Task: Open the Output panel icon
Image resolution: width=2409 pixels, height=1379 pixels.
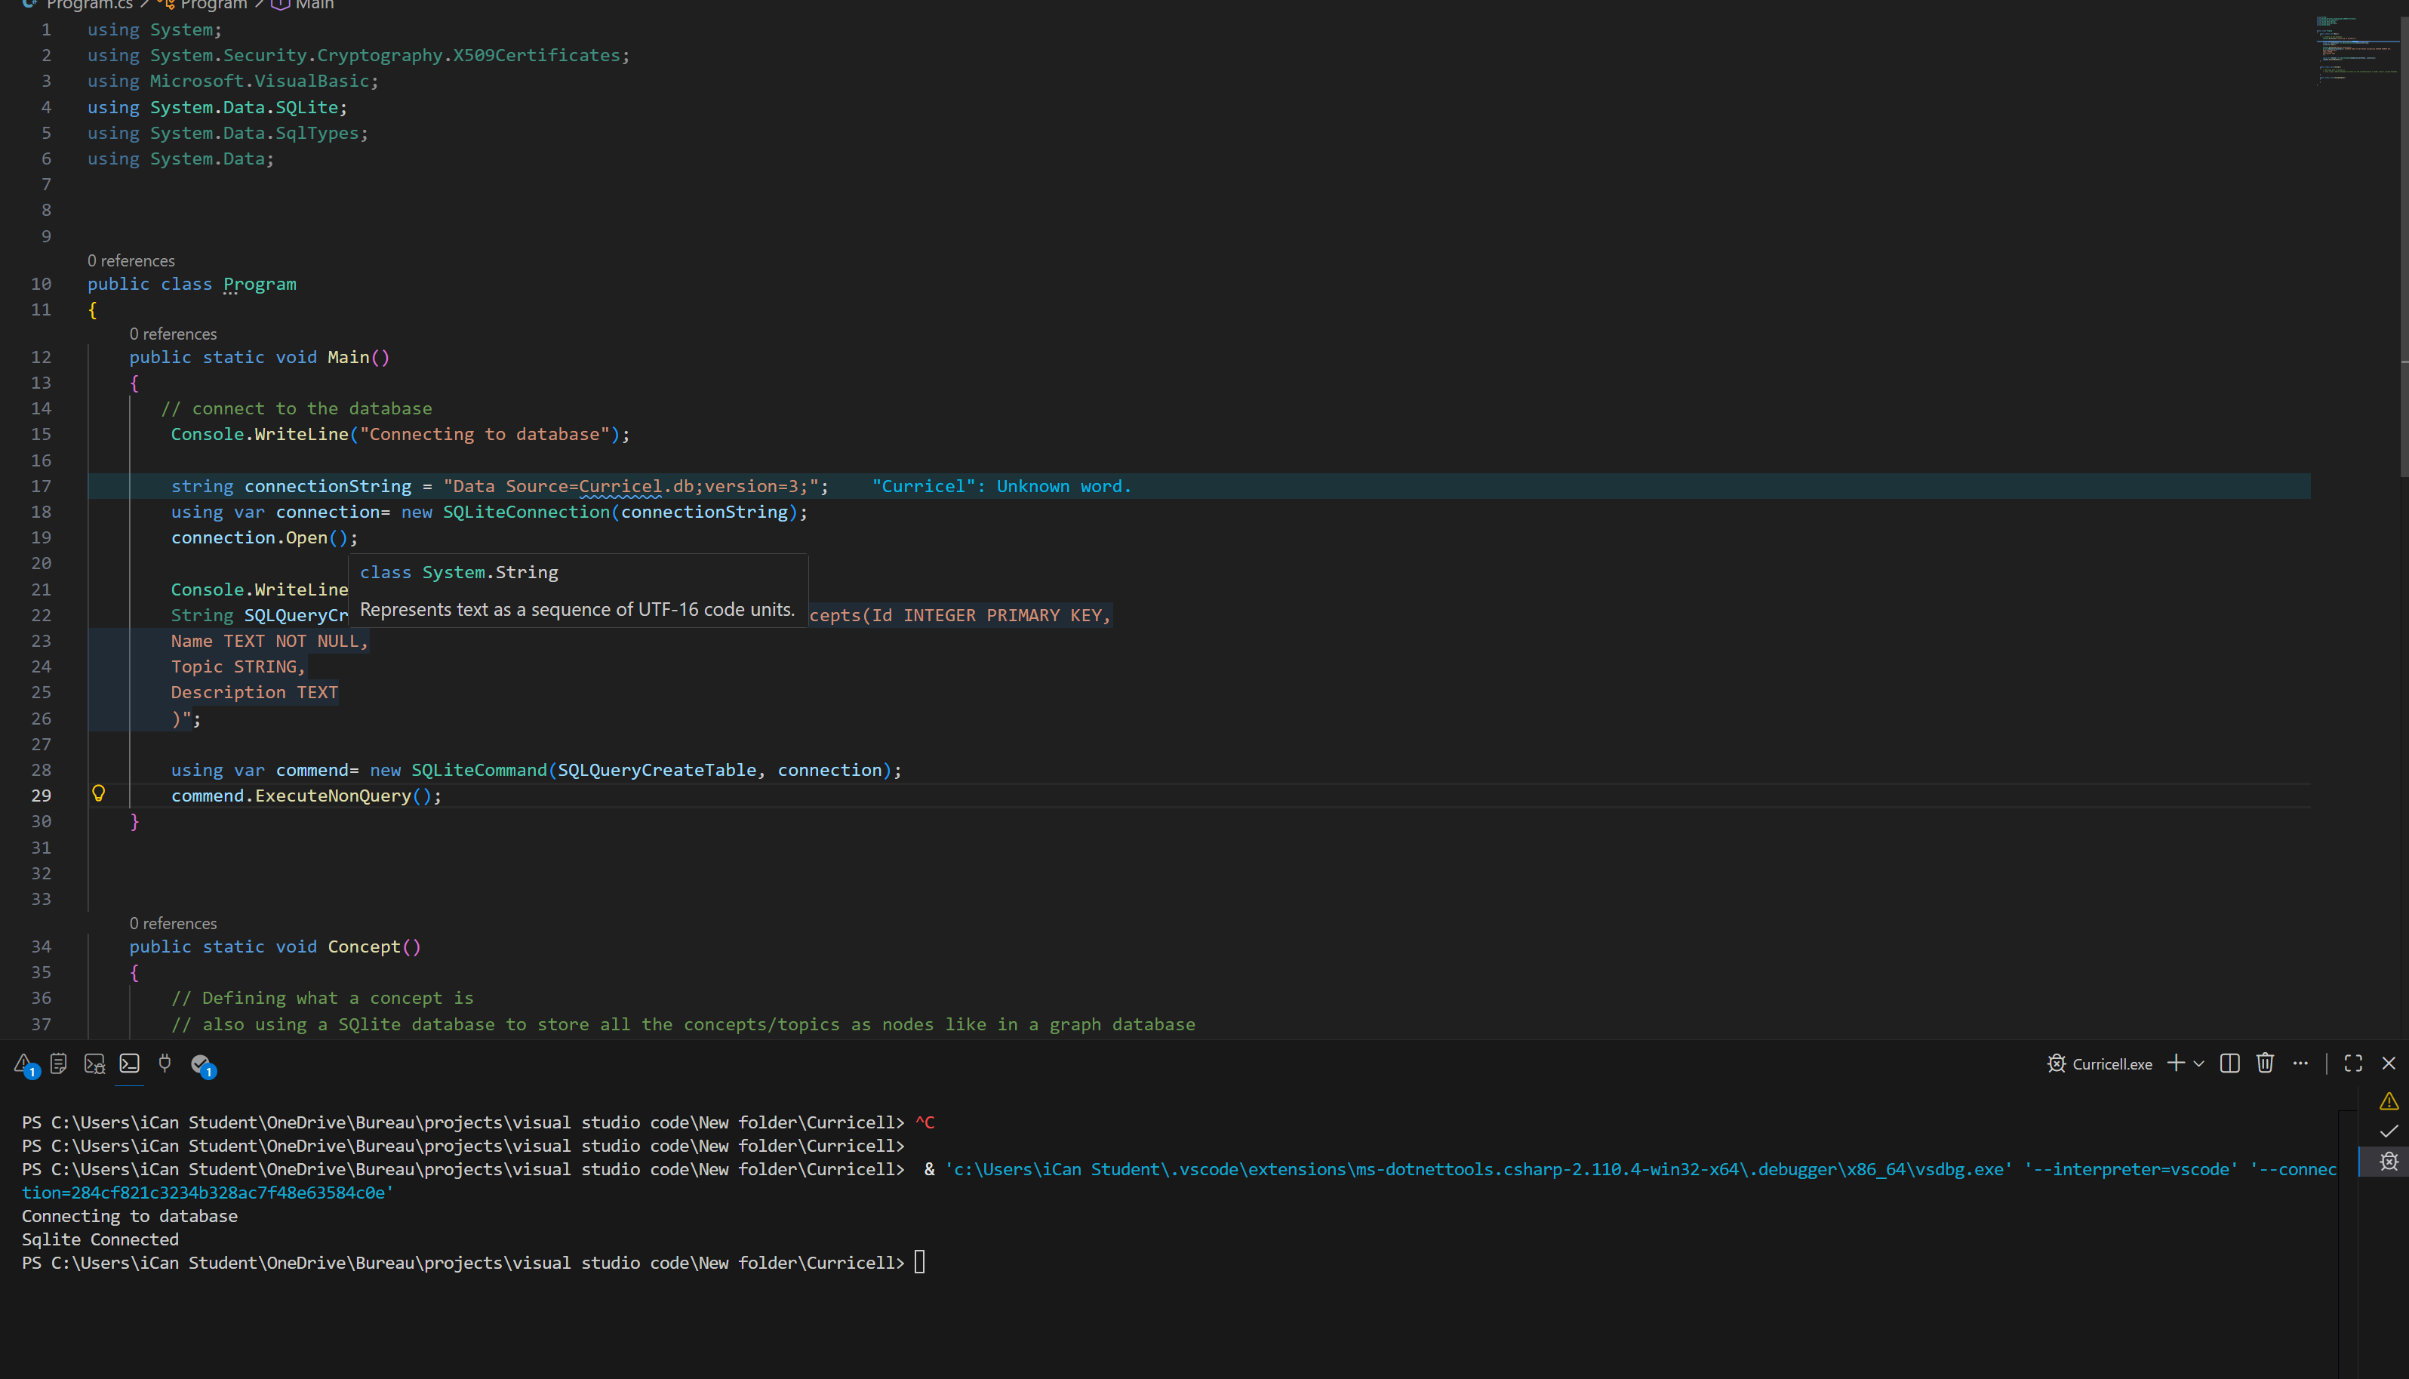Action: [x=59, y=1063]
